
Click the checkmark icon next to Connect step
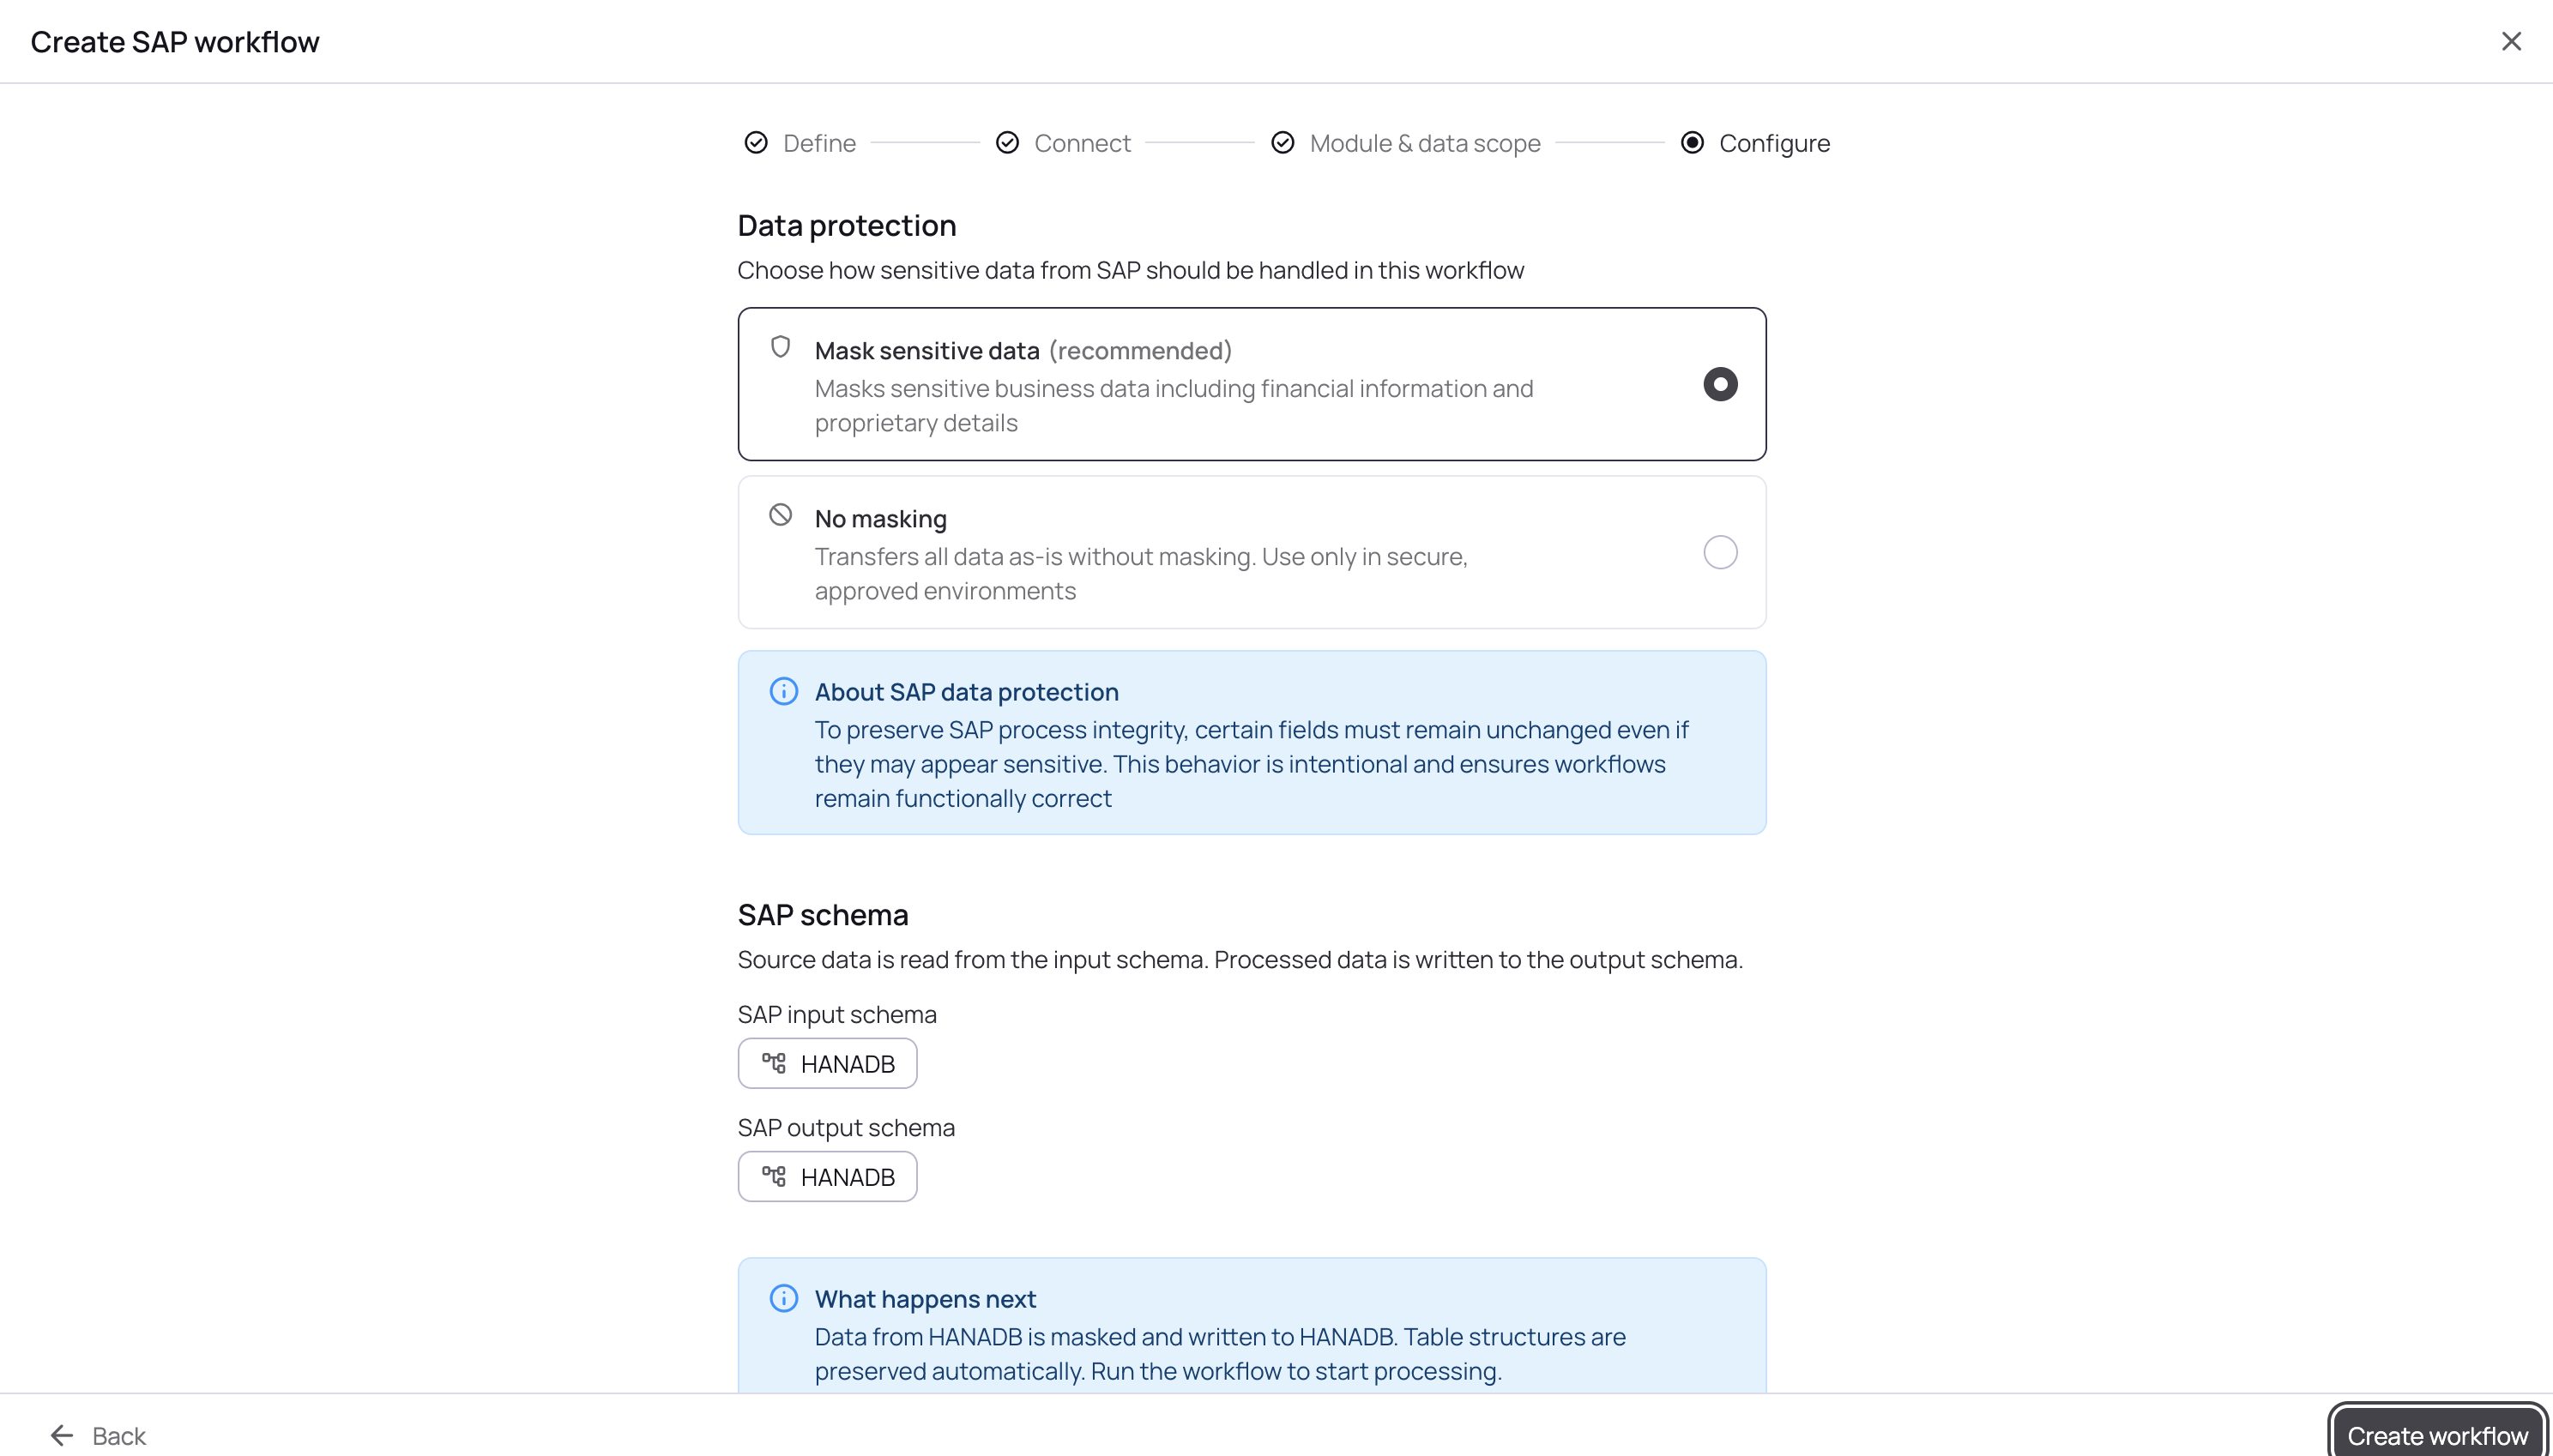[1006, 143]
